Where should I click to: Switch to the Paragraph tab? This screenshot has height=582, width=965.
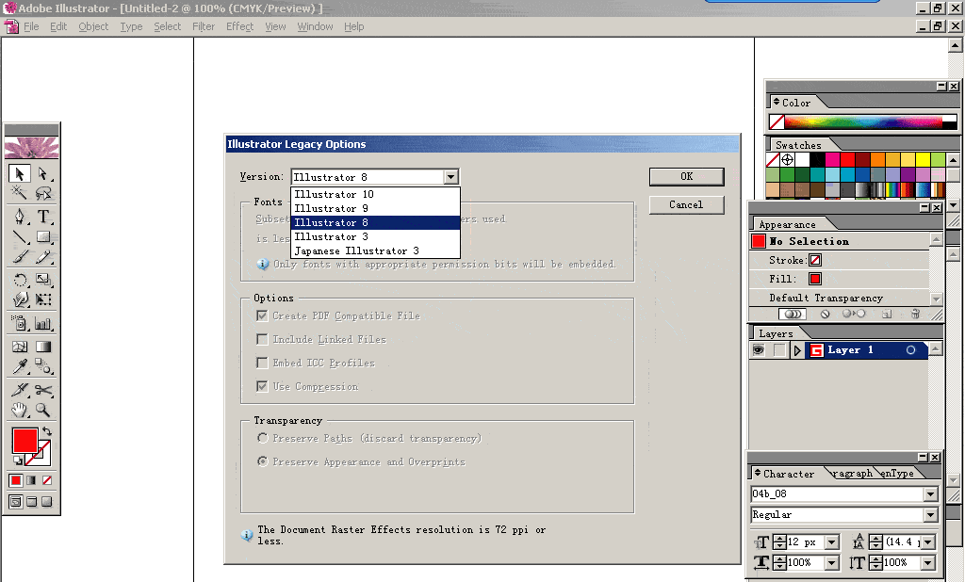click(x=851, y=473)
